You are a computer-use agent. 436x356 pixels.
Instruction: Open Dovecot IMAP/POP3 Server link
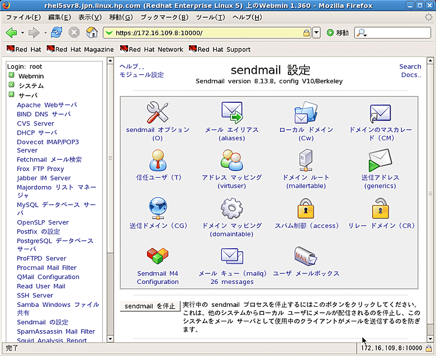point(48,146)
